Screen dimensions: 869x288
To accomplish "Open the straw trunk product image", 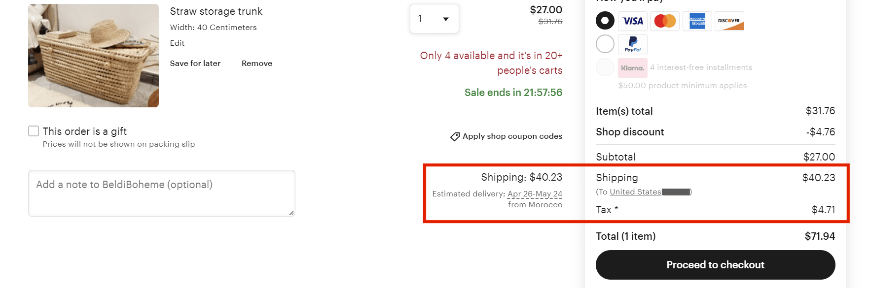I will click(x=93, y=55).
